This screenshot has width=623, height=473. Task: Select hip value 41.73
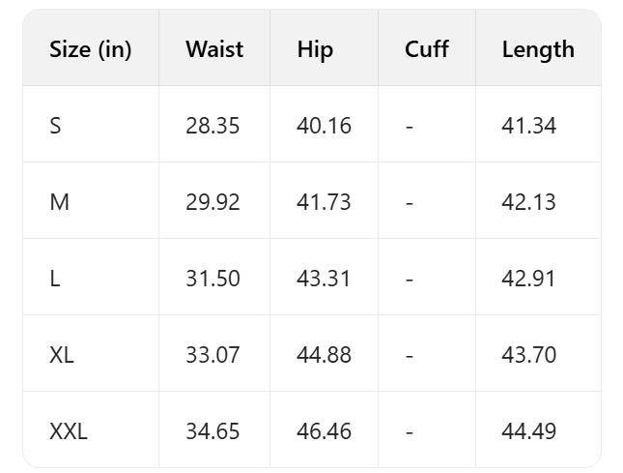[324, 202]
